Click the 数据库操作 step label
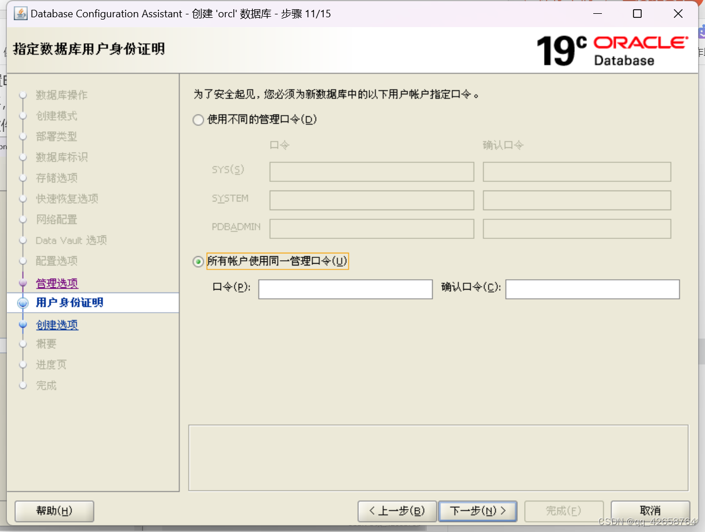 (x=62, y=95)
